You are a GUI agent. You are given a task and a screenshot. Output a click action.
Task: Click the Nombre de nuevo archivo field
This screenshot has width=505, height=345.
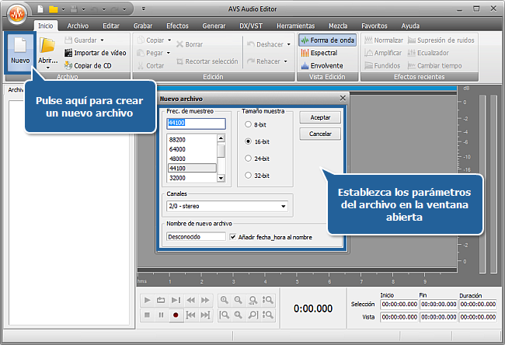click(196, 237)
